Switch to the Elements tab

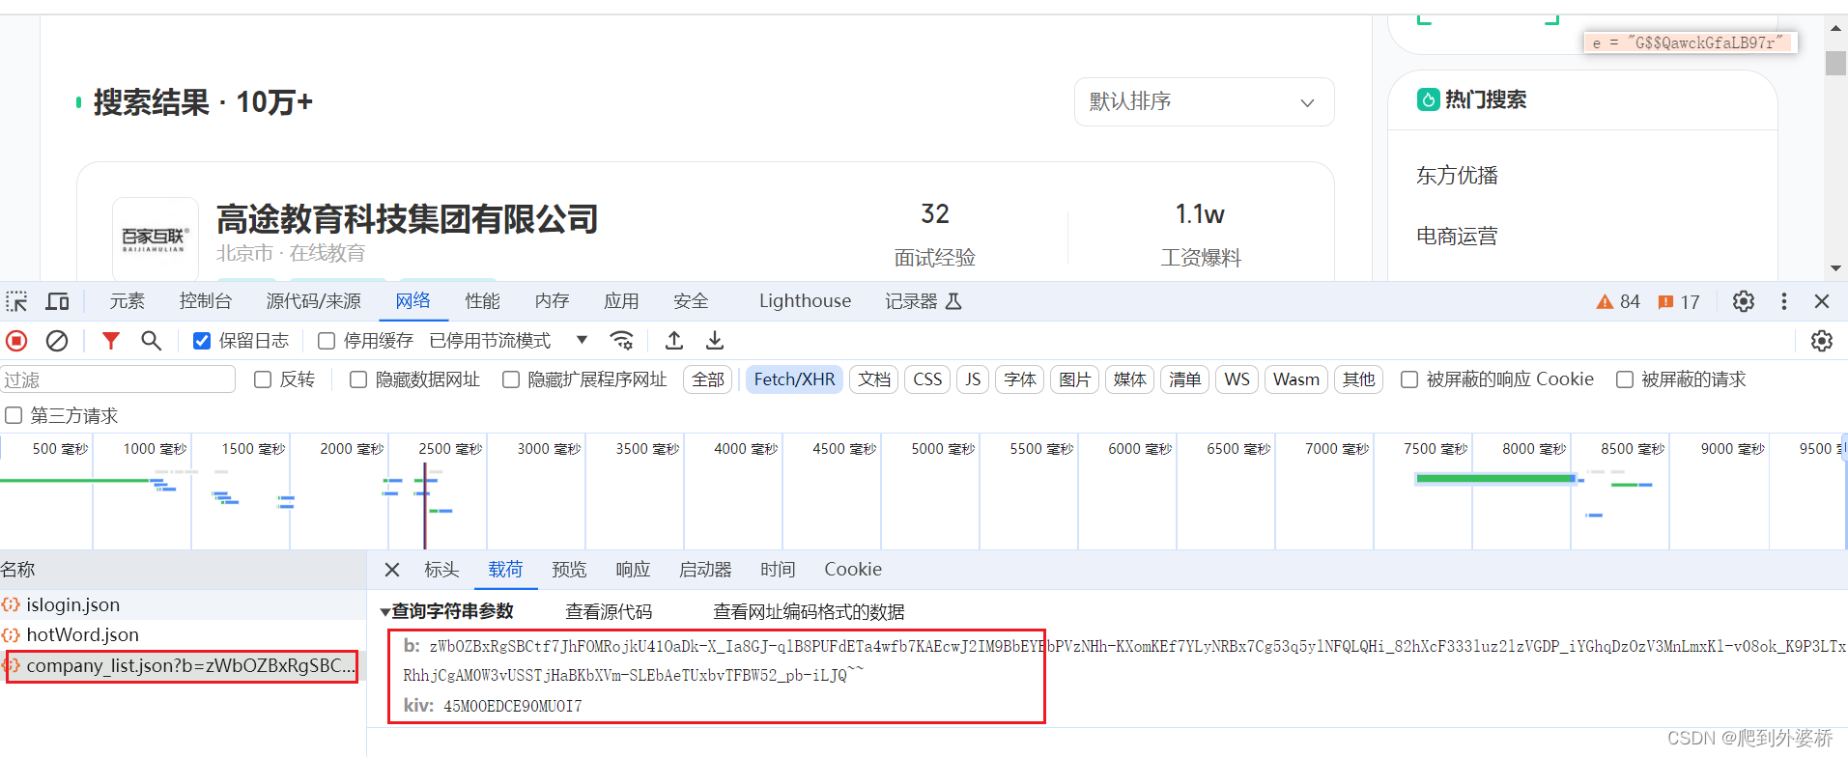click(x=127, y=301)
